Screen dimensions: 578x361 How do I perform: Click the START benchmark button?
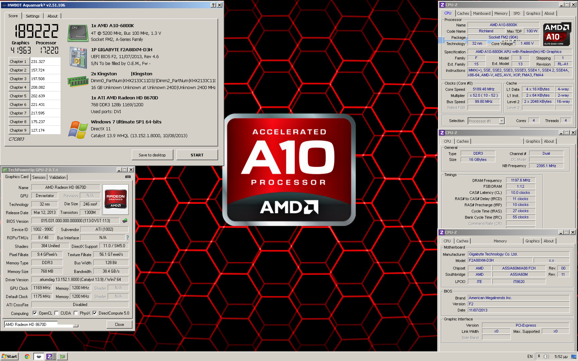pos(197,155)
